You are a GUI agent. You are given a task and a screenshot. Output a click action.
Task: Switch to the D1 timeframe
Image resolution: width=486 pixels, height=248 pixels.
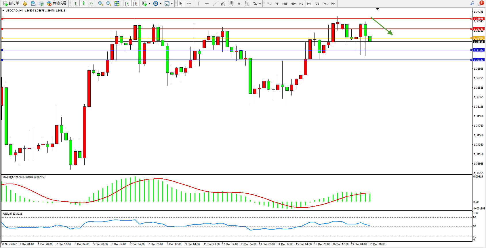[x=317, y=3]
